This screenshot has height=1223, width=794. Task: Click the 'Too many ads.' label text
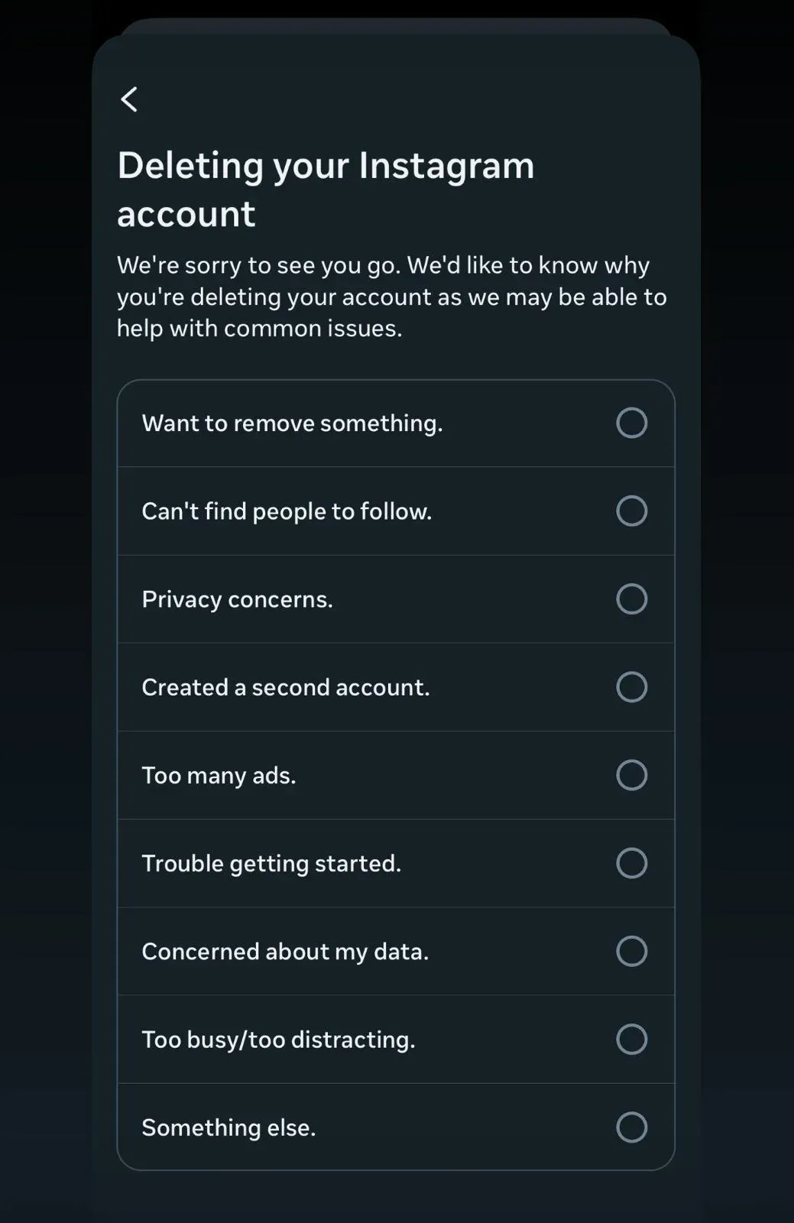pos(219,775)
